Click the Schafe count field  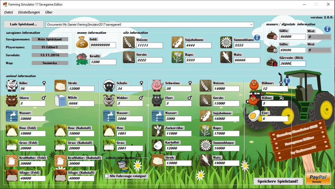coord(130,89)
